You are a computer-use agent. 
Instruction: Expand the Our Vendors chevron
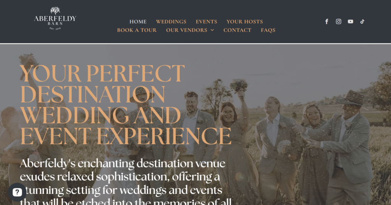(x=212, y=30)
